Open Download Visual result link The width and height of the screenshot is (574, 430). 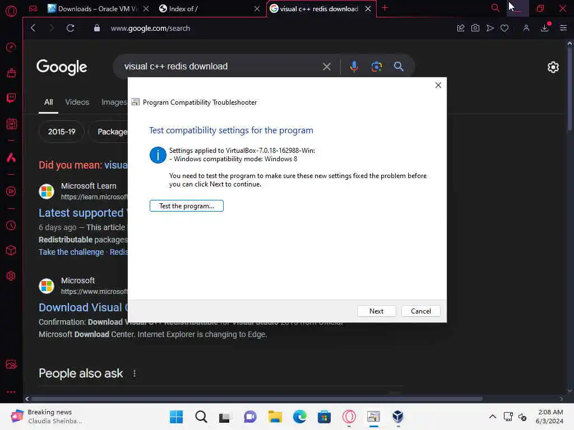coord(83,307)
